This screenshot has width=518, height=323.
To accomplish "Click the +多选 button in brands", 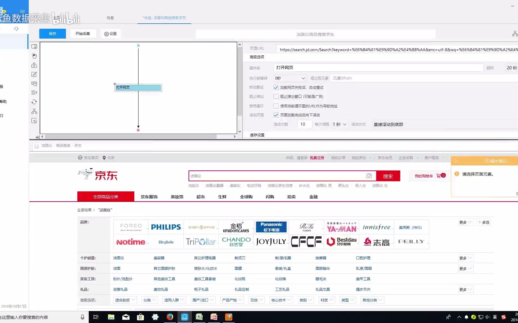I will coord(484,222).
